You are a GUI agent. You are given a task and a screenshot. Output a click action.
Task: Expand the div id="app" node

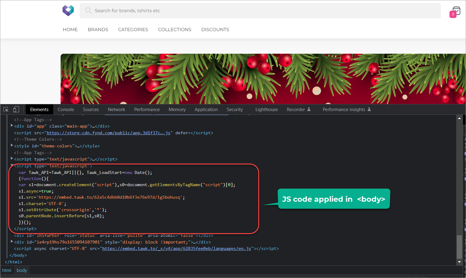click(12, 125)
